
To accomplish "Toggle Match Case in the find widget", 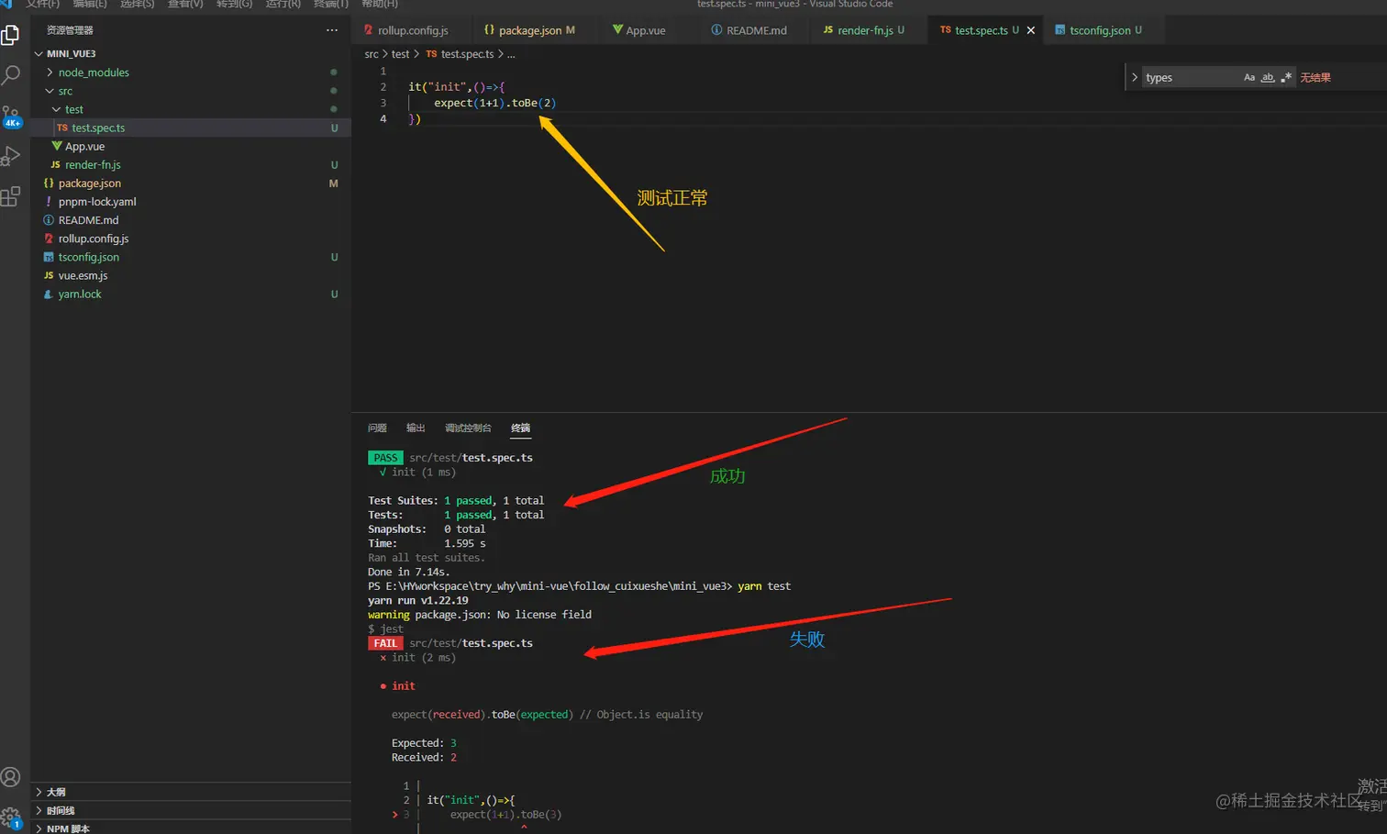I will click(1249, 77).
